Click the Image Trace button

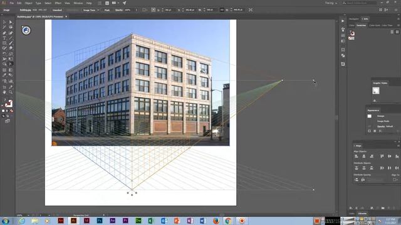[x=89, y=10]
